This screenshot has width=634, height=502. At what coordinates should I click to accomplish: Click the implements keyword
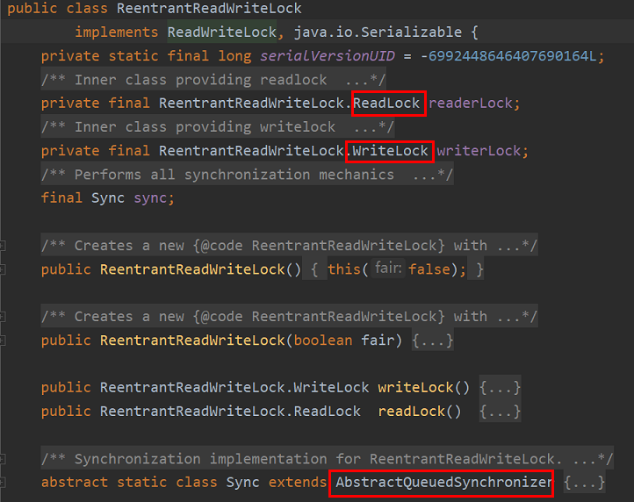(x=117, y=32)
